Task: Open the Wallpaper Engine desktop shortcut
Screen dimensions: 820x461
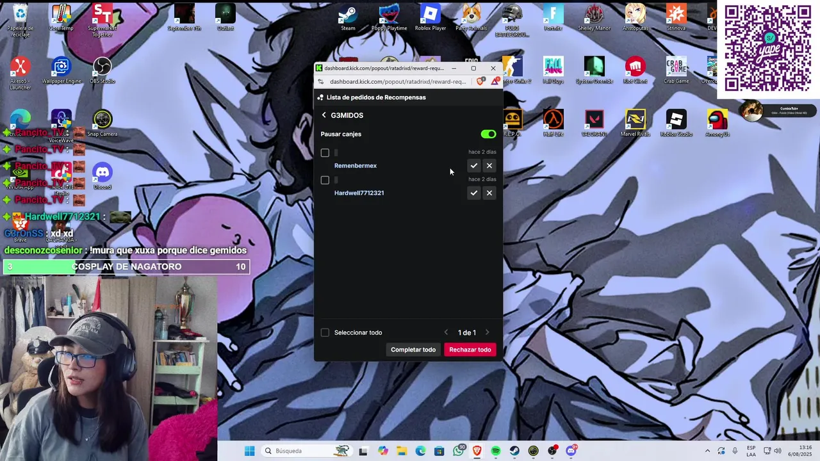Action: [x=61, y=70]
